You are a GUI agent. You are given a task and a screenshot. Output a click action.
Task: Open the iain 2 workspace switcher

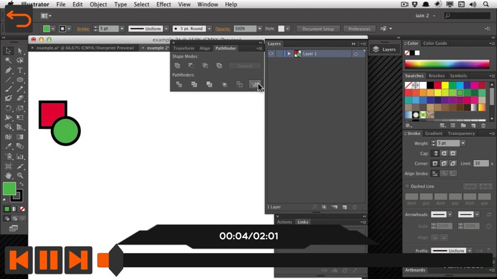point(425,15)
